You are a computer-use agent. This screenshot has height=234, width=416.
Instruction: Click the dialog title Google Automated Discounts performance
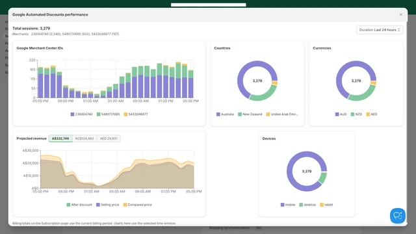tap(50, 14)
